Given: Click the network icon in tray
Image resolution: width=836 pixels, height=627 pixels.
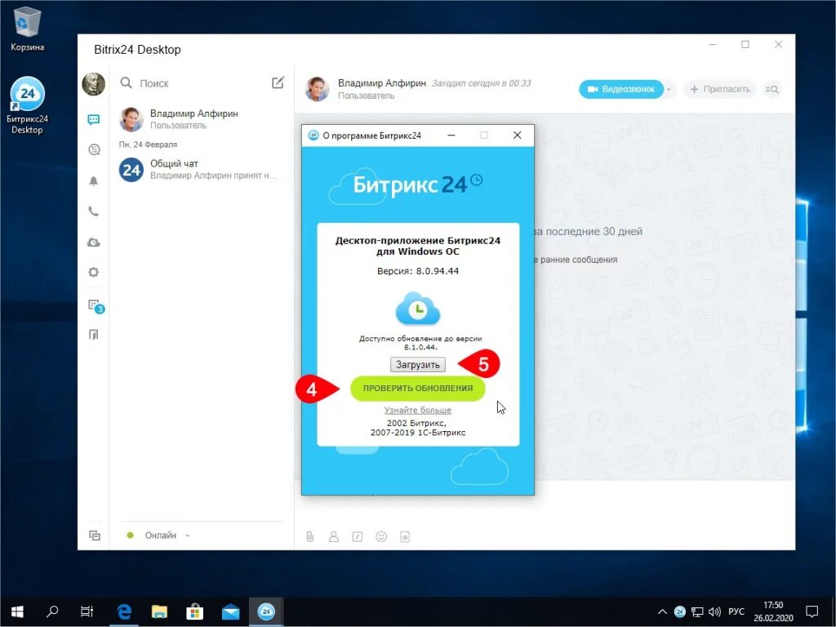Looking at the screenshot, I should pos(697,611).
